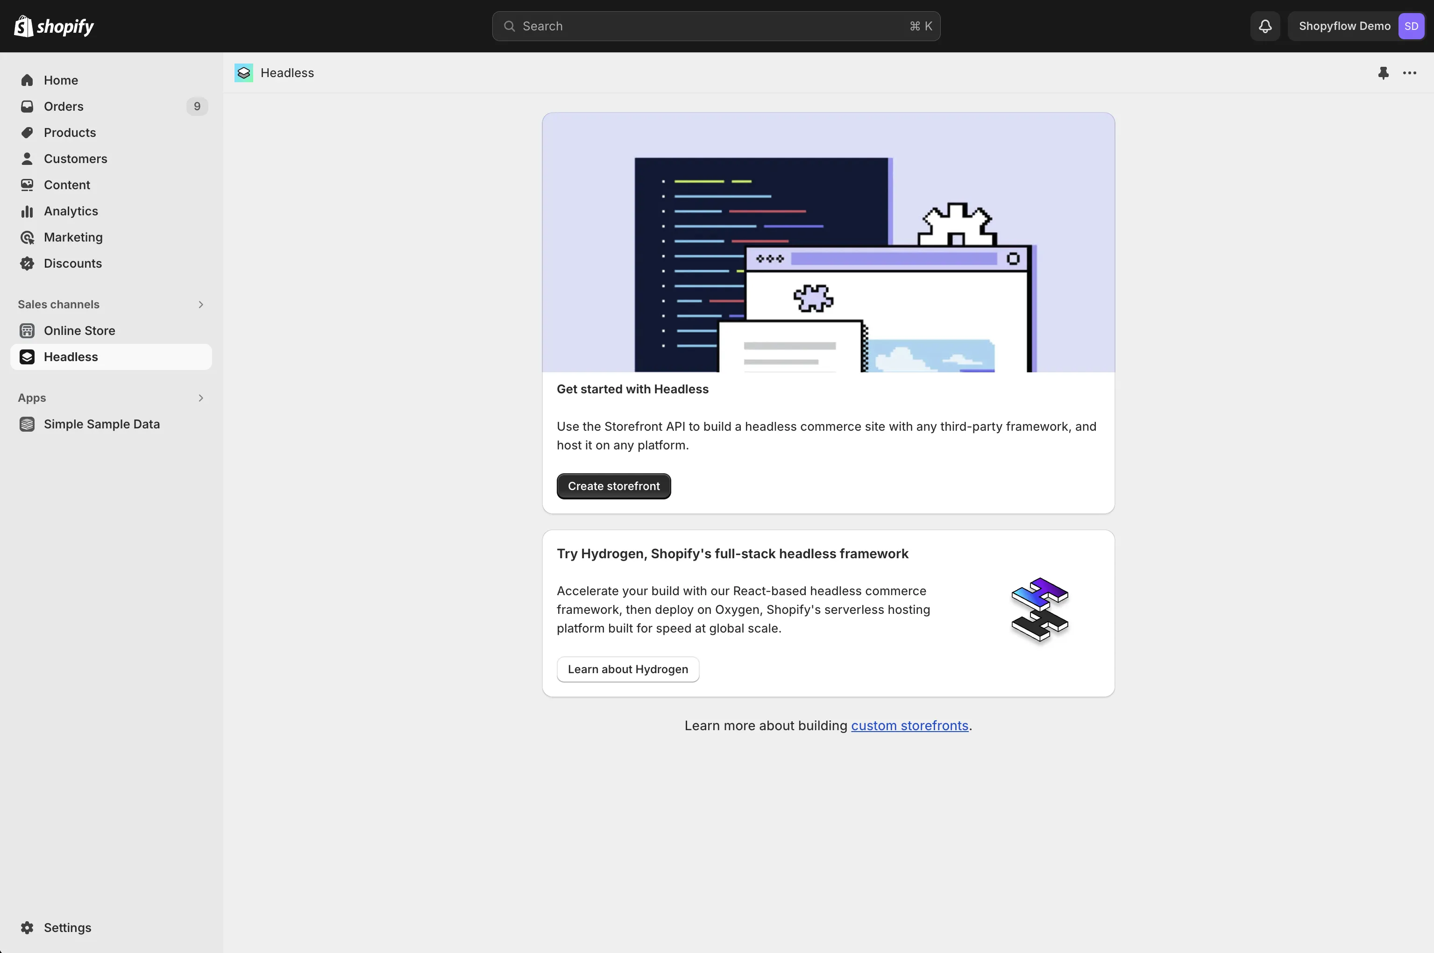The width and height of the screenshot is (1434, 953).
Task: Open Products page
Action: click(x=111, y=133)
